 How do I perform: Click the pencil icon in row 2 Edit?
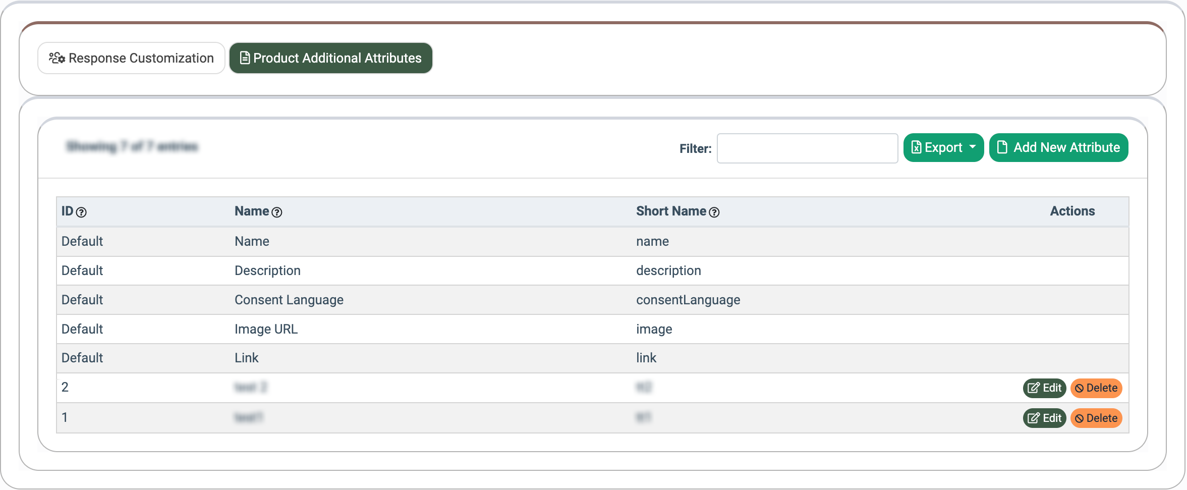[x=1034, y=388]
